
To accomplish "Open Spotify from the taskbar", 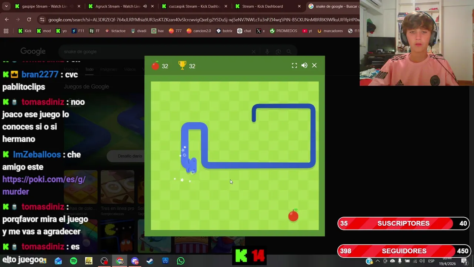I will [x=73, y=261].
